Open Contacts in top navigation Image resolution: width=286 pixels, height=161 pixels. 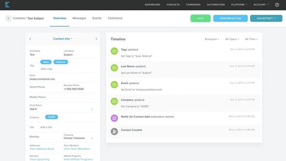[173, 4]
